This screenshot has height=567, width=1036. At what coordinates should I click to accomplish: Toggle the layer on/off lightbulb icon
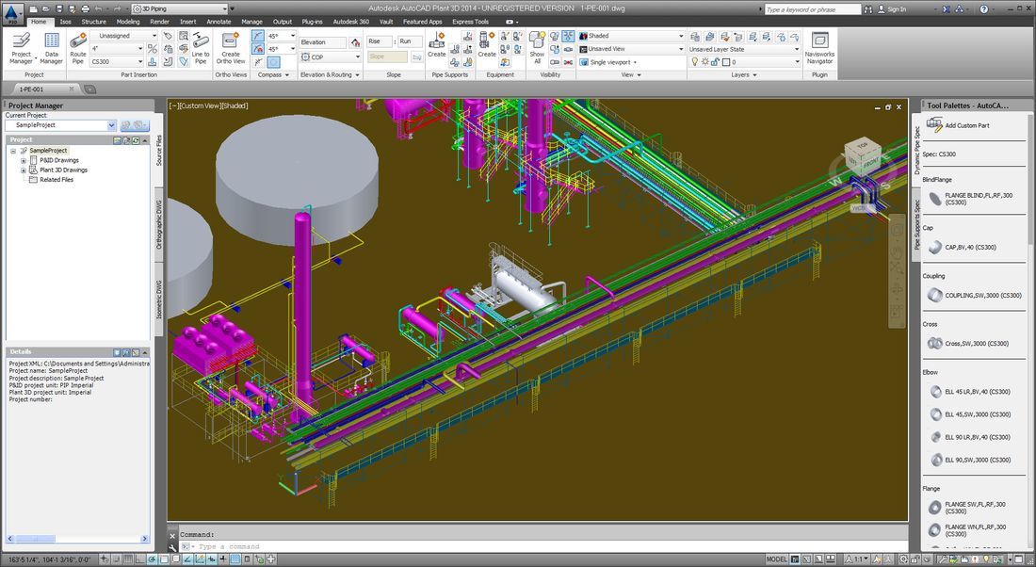[x=694, y=62]
